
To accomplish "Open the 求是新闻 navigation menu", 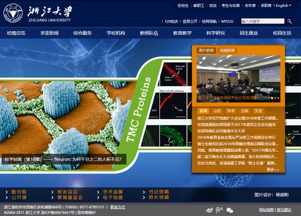I will click(49, 33).
